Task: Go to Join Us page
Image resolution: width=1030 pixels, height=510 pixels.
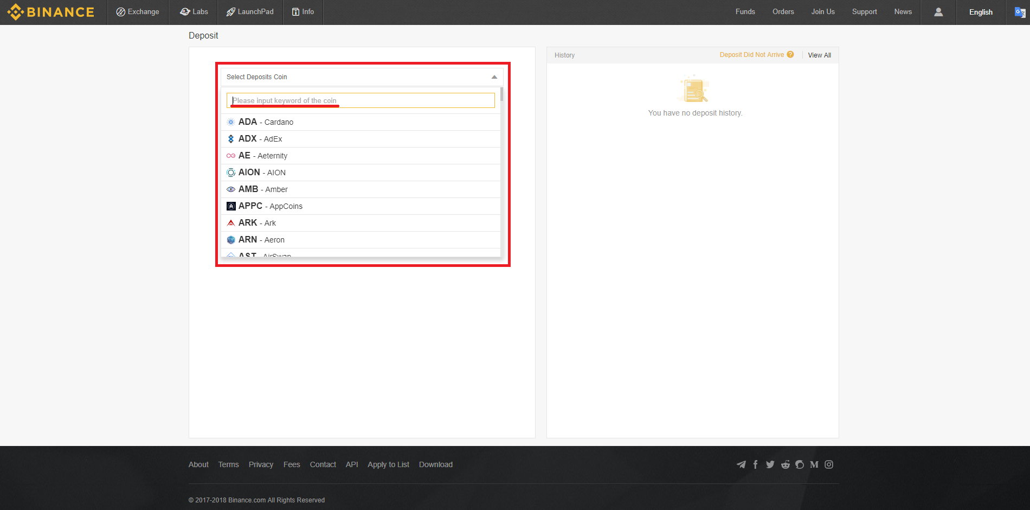Action: click(x=822, y=12)
